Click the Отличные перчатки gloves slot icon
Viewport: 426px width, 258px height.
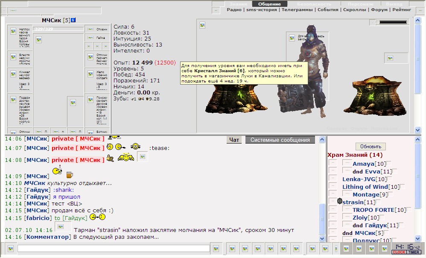(x=90, y=57)
